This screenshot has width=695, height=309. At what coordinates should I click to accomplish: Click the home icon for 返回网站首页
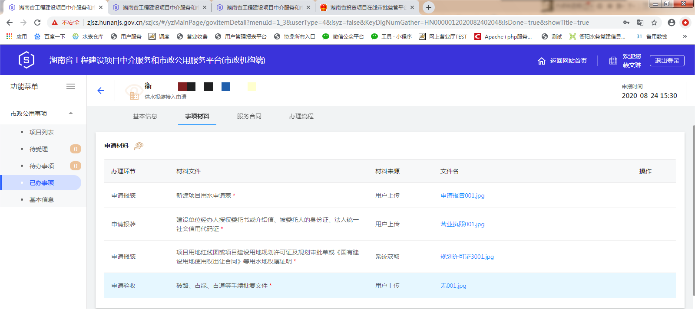pyautogui.click(x=541, y=61)
